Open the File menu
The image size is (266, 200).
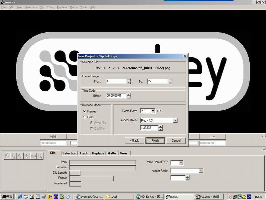(x=3, y=7)
